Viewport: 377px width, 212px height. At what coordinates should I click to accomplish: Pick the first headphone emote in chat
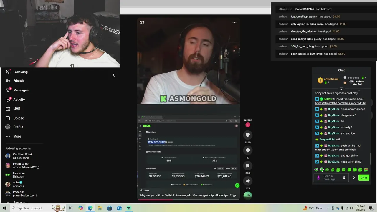tap(316, 170)
